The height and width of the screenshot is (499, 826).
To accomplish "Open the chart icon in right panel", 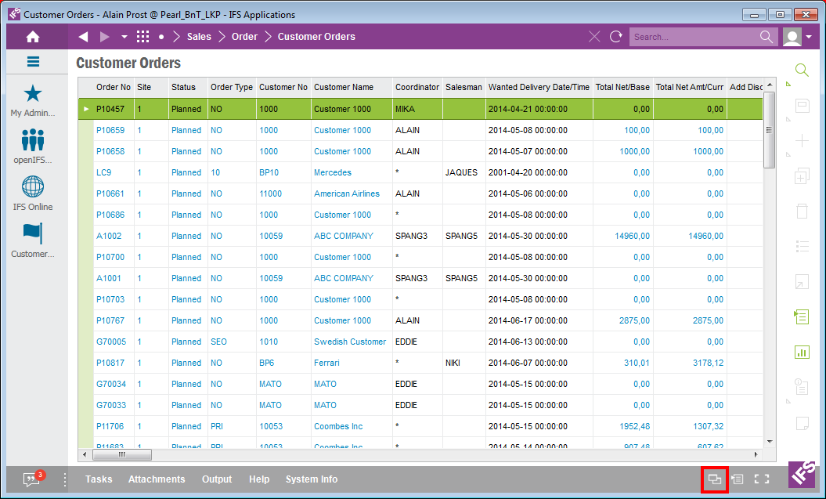I will pyautogui.click(x=801, y=352).
